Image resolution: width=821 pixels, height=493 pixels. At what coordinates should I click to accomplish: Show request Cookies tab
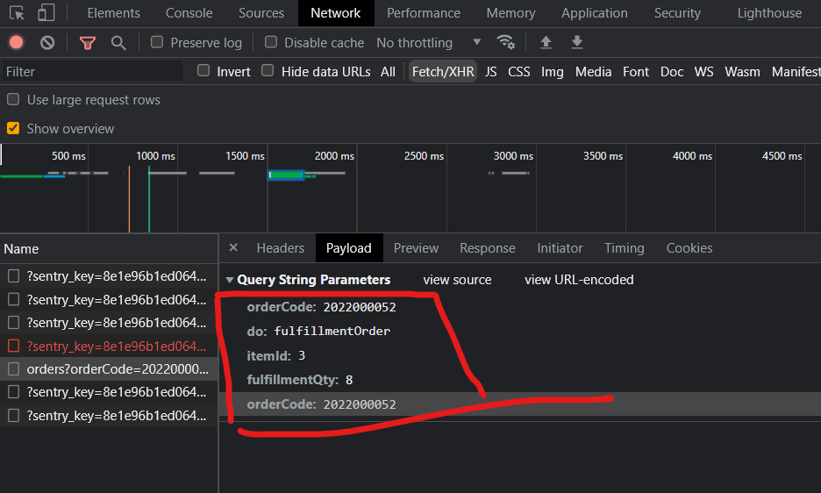[689, 247]
